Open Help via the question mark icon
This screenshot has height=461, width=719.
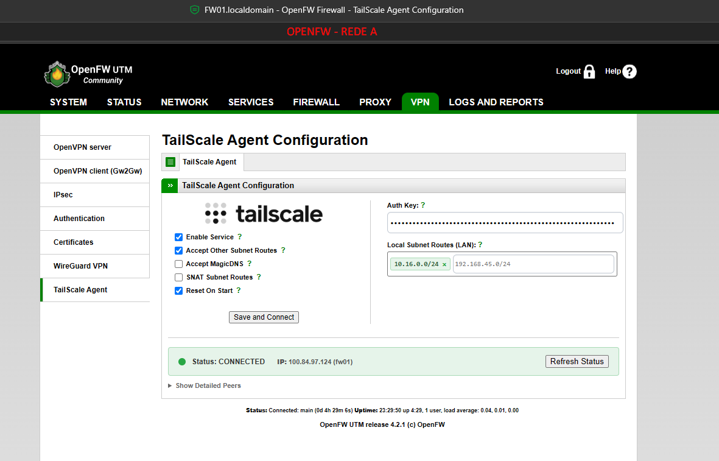click(x=630, y=72)
